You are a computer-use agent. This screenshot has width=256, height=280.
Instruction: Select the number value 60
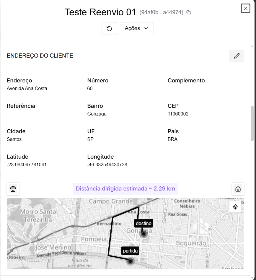(x=90, y=88)
